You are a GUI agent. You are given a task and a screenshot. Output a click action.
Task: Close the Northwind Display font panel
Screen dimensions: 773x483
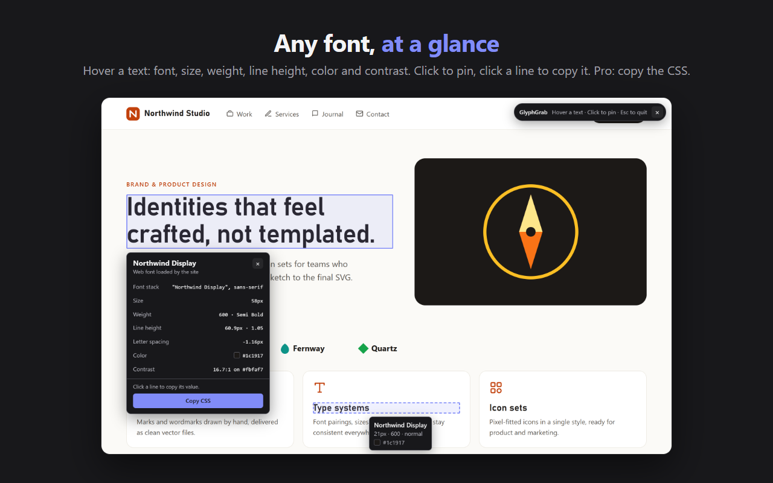point(258,264)
